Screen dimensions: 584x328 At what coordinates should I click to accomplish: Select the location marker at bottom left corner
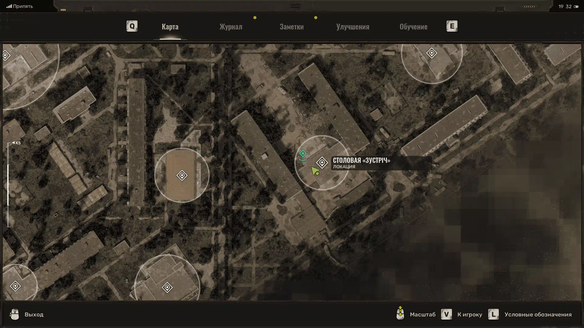pyautogui.click(x=15, y=286)
